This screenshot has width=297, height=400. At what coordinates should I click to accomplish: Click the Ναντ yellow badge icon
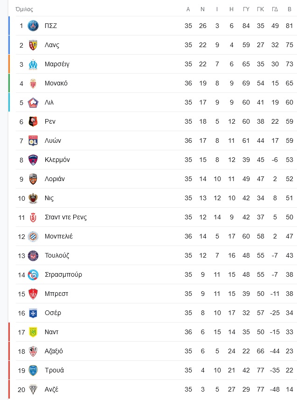point(33,332)
